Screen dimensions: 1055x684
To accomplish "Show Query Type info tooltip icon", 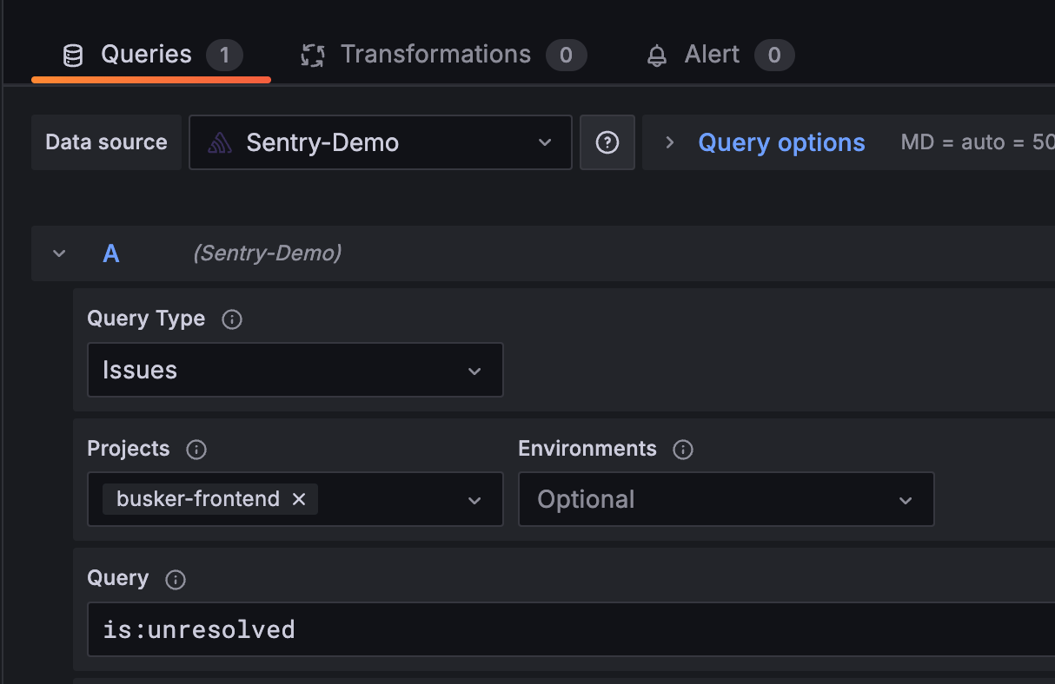I will (x=232, y=319).
